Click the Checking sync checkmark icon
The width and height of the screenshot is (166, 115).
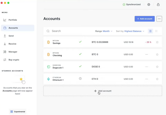[80, 54]
